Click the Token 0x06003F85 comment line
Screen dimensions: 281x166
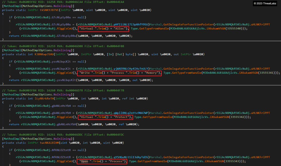(x=62, y=135)
